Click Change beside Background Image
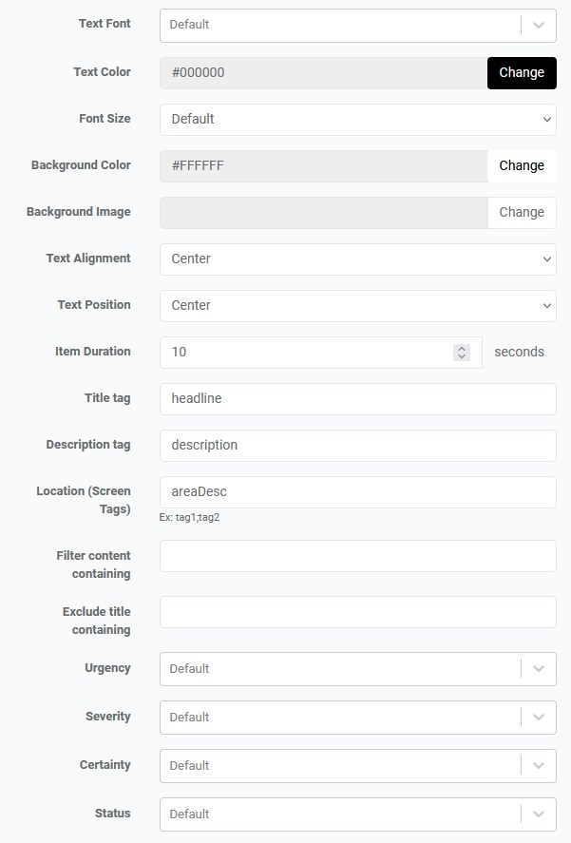571x843 pixels. point(522,212)
